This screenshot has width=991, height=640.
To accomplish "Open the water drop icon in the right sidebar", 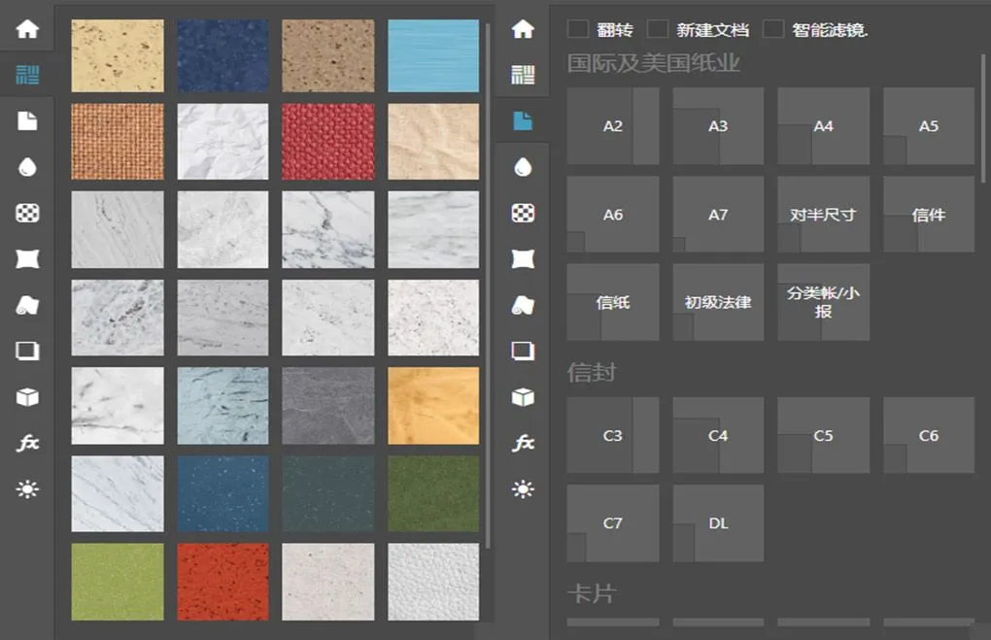I will coord(523,167).
